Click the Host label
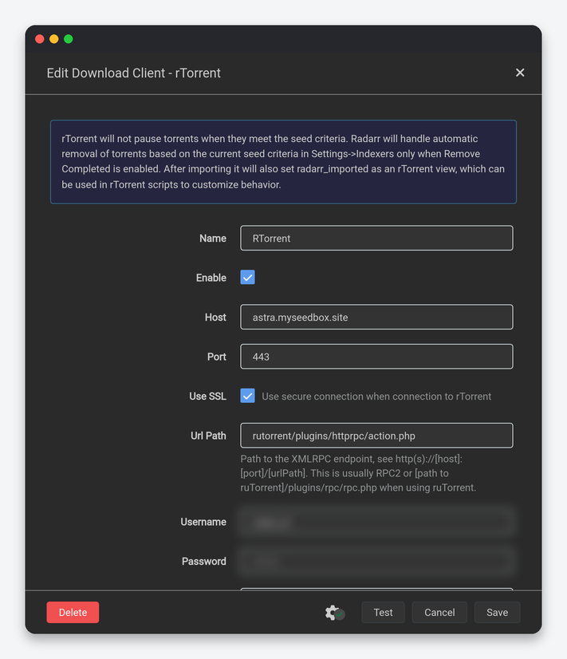The width and height of the screenshot is (567, 659). point(215,318)
